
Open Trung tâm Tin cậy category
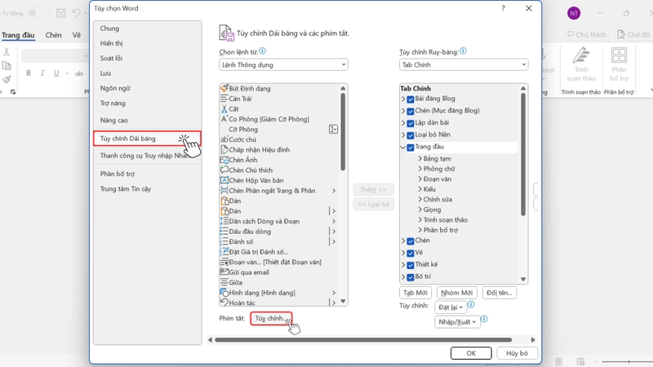(x=126, y=189)
